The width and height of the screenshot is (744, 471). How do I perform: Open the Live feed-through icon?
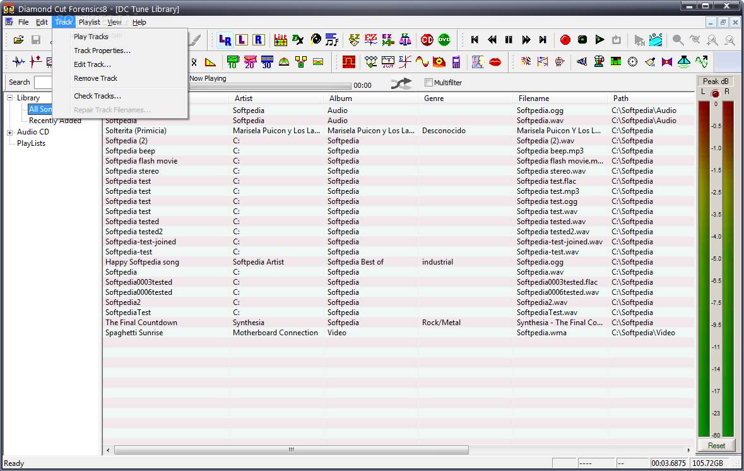(x=280, y=40)
